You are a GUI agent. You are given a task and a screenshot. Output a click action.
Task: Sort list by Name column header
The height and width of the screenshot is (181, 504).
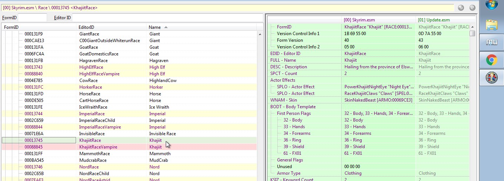pyautogui.click(x=202, y=27)
